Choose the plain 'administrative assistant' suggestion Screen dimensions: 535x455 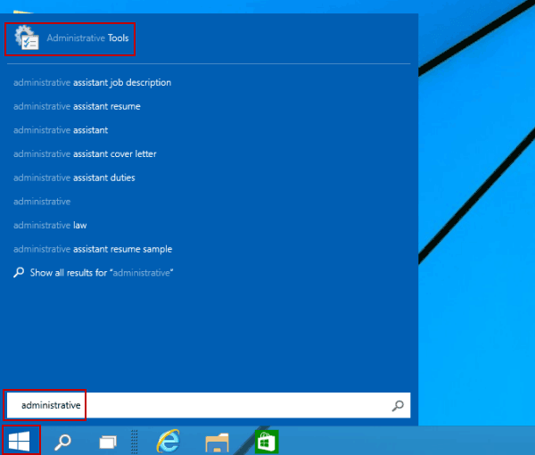click(61, 130)
